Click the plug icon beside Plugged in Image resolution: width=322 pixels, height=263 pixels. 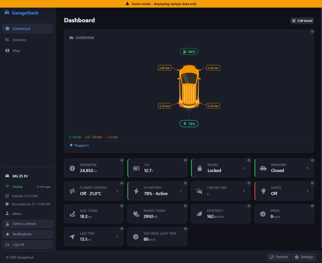coord(71,145)
